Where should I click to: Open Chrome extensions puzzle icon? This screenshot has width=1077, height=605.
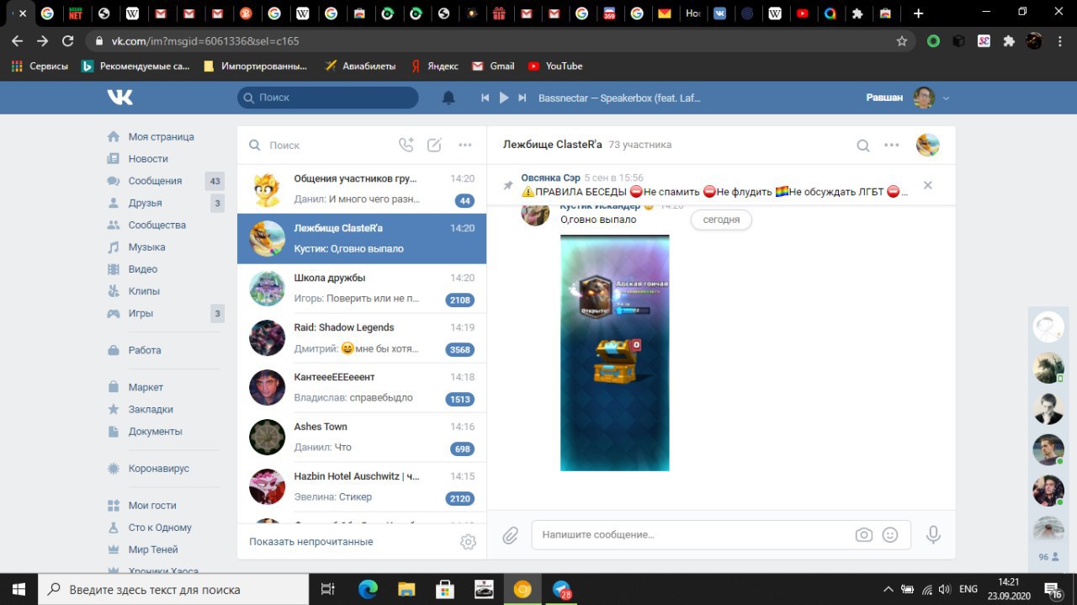click(1009, 40)
